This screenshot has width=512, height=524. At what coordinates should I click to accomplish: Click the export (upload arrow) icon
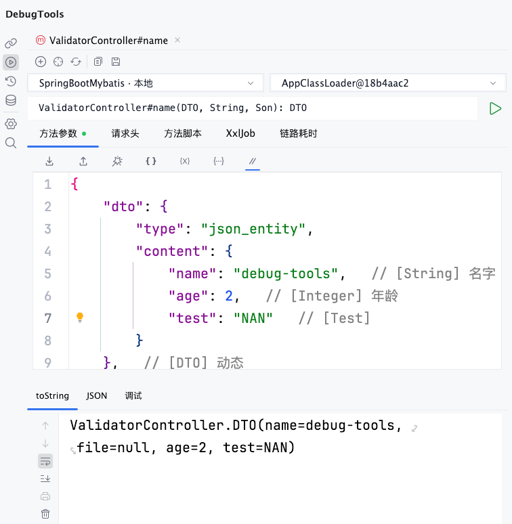click(x=83, y=161)
